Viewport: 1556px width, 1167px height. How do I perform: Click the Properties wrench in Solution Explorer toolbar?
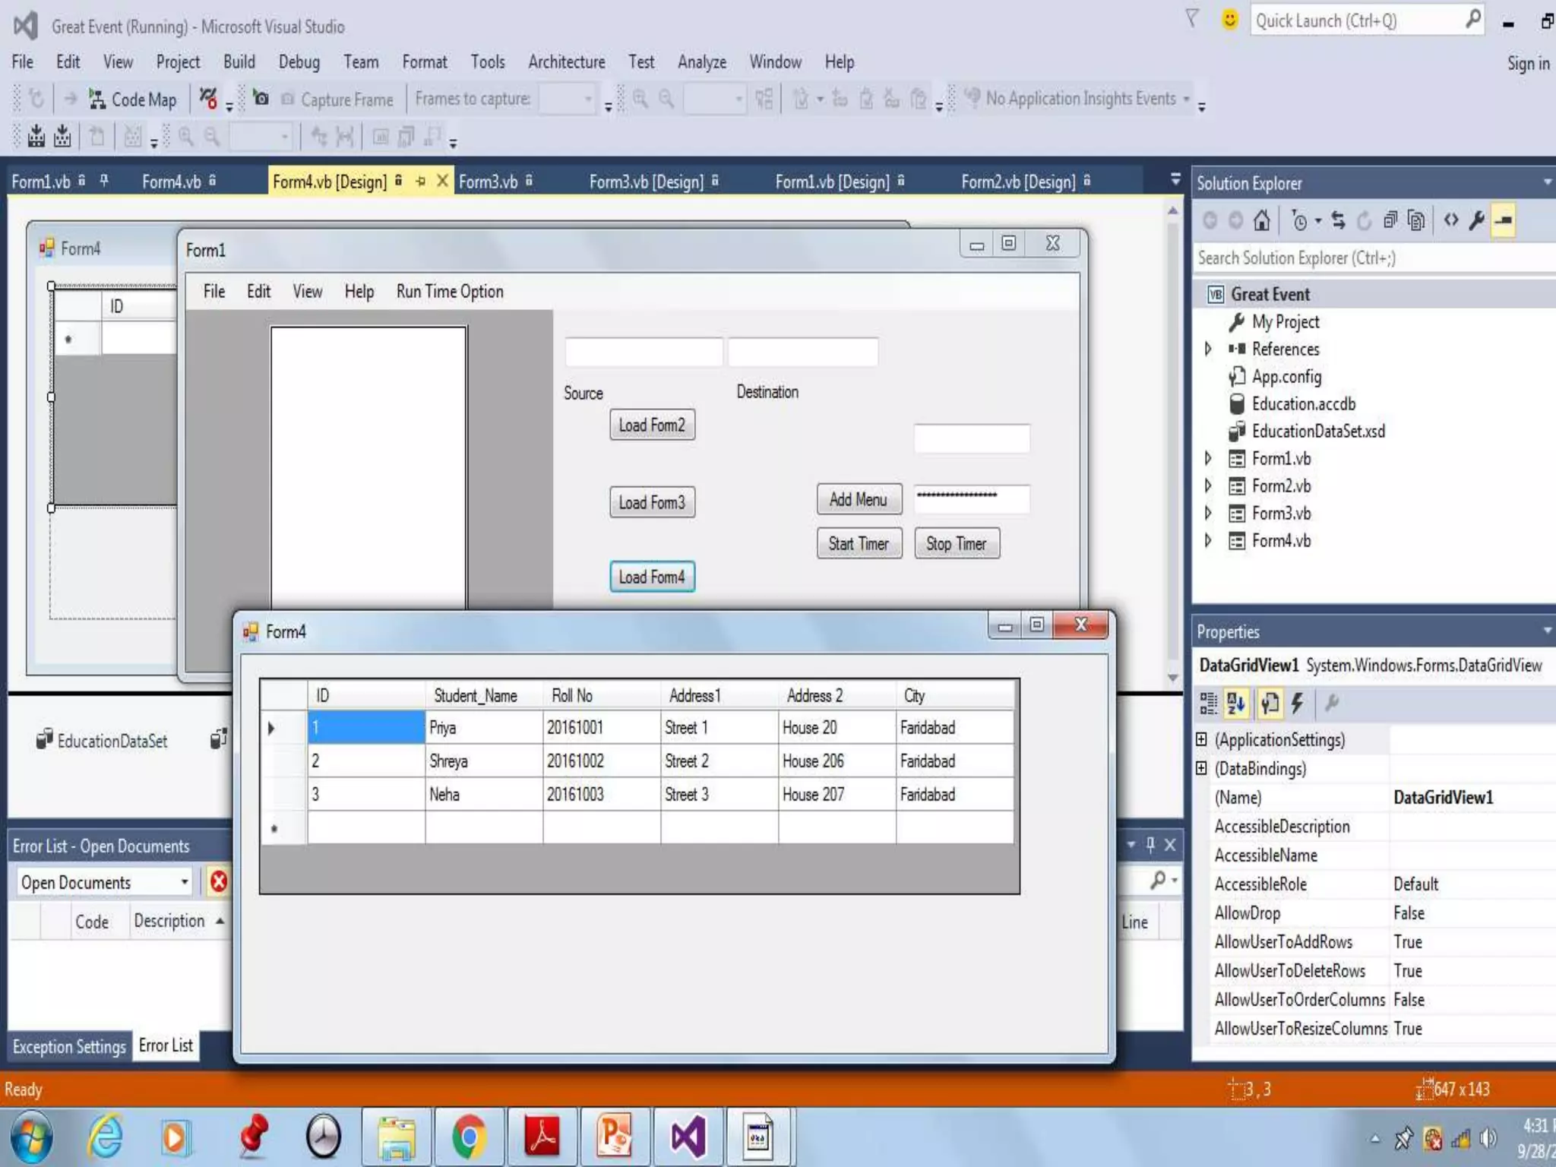pos(1476,220)
